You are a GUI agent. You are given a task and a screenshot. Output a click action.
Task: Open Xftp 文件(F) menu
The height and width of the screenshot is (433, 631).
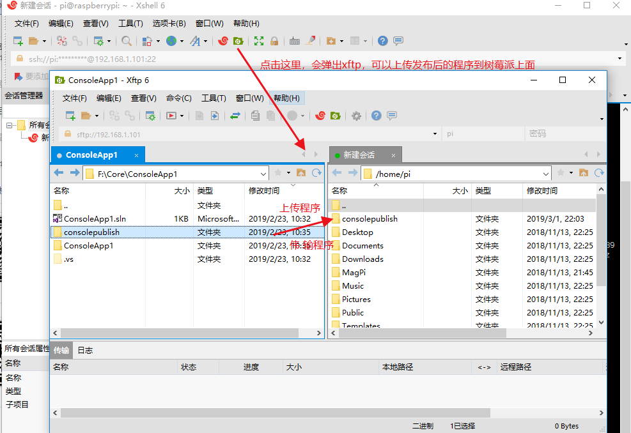[x=74, y=98]
